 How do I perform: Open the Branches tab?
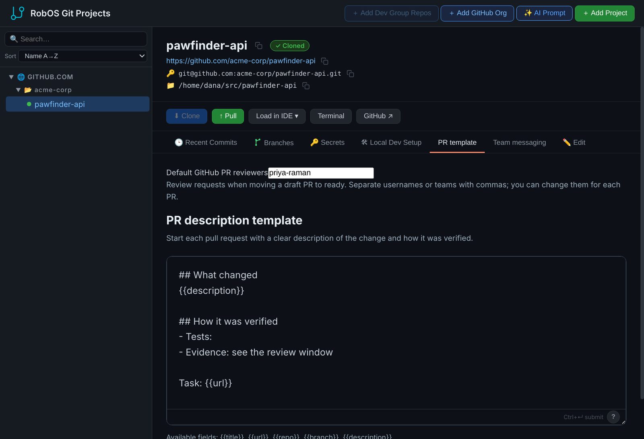pyautogui.click(x=274, y=142)
